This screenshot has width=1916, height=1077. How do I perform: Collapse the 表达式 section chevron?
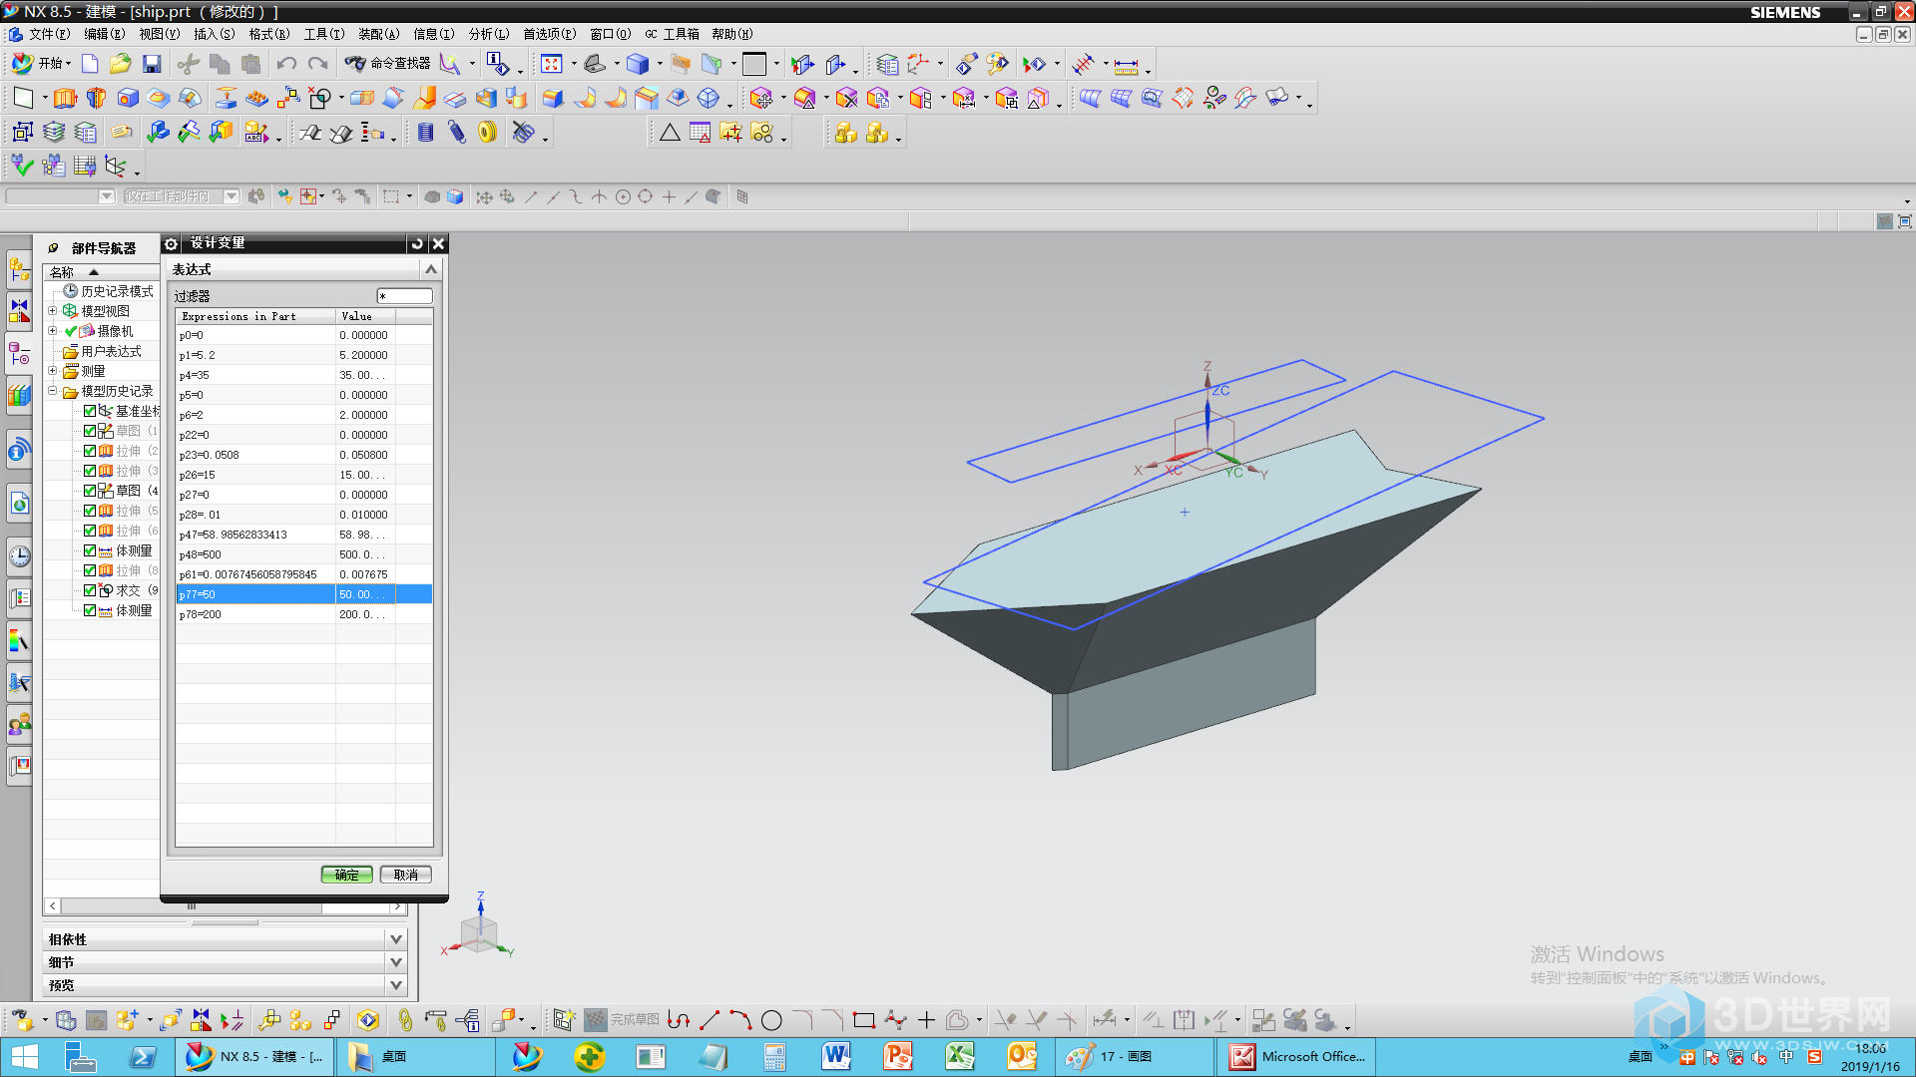tap(431, 269)
